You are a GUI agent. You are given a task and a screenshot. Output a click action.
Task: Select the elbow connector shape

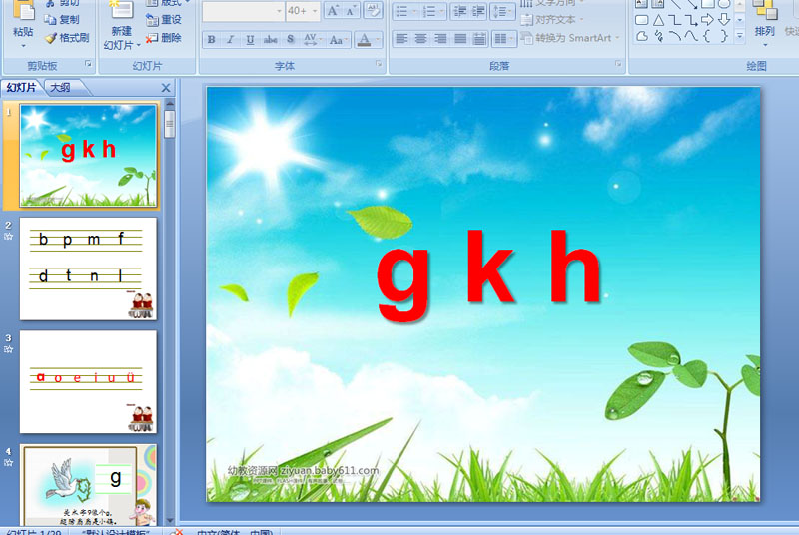[x=675, y=20]
